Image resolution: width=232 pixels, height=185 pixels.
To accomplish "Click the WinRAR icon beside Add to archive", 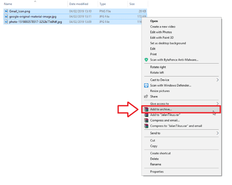I will tap(146, 109).
